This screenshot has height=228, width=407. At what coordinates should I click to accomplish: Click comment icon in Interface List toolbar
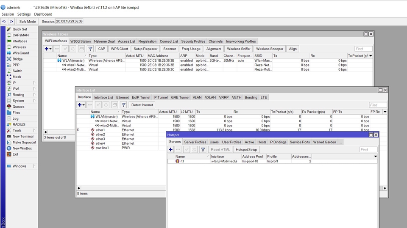(115, 105)
